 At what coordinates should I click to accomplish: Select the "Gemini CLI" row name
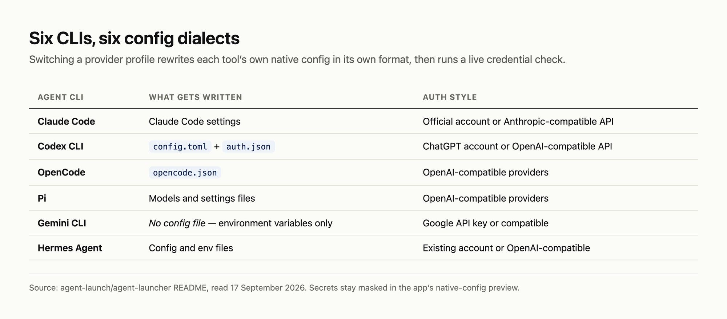click(62, 223)
